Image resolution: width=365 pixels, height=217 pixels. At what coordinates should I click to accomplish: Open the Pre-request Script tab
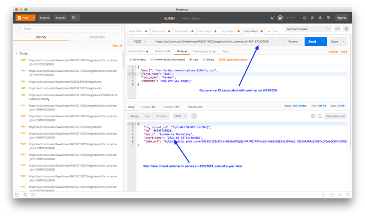(x=204, y=51)
